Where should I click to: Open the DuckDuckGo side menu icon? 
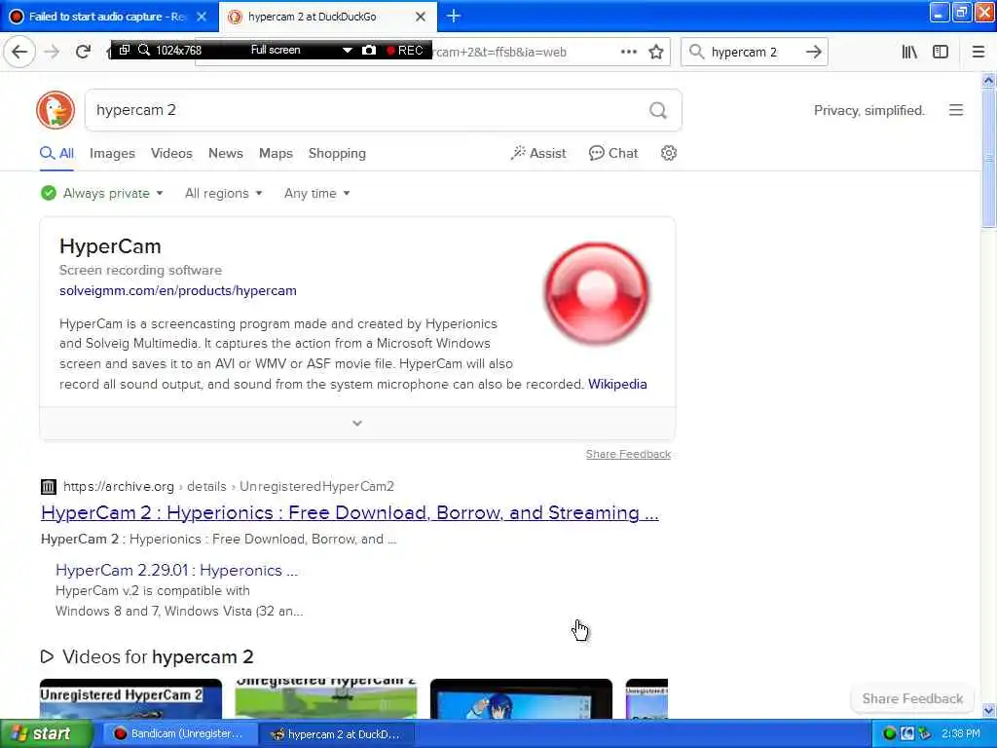pos(956,110)
